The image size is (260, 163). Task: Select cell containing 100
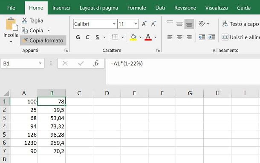[24, 101]
